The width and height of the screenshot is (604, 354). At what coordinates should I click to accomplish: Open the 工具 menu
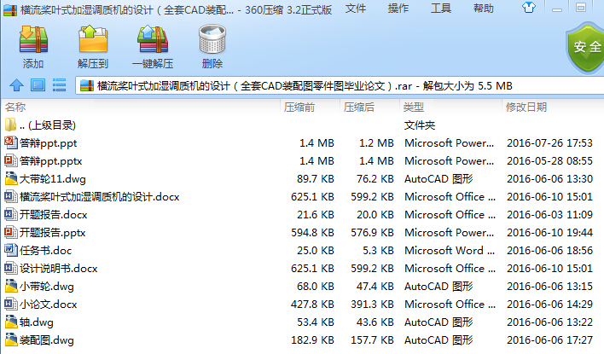tap(441, 8)
